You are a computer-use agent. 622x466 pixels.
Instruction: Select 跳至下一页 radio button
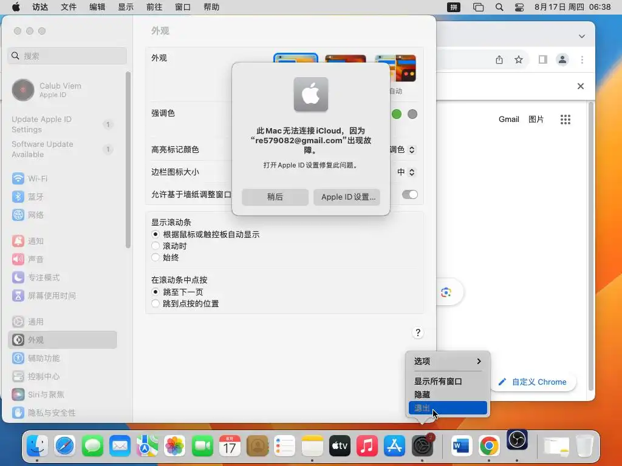(x=155, y=292)
